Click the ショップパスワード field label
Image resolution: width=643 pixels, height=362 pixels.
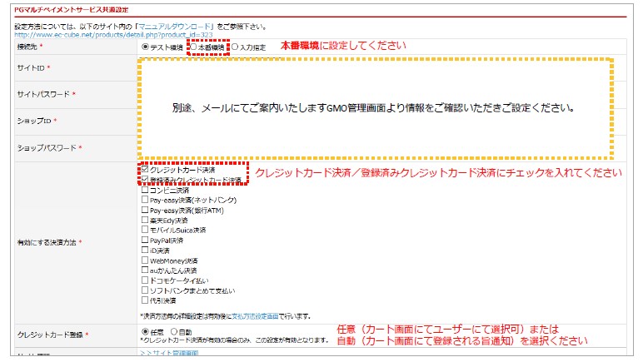click(47, 148)
